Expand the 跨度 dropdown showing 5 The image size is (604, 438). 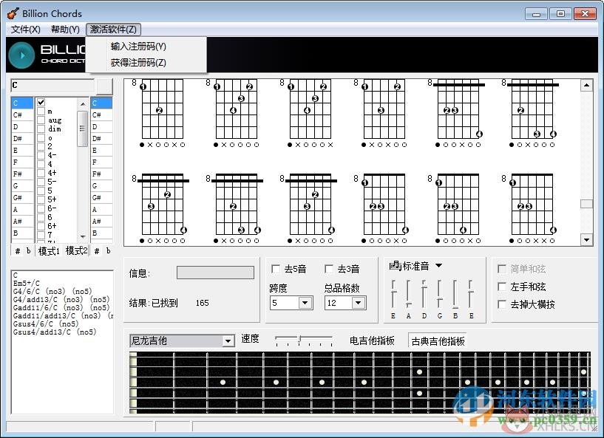[305, 303]
